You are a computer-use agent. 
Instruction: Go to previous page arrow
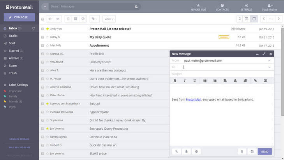pyautogui.click(x=264, y=19)
